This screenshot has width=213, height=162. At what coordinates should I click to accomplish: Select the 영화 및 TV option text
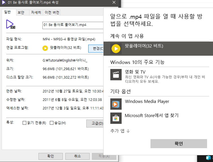(135, 72)
